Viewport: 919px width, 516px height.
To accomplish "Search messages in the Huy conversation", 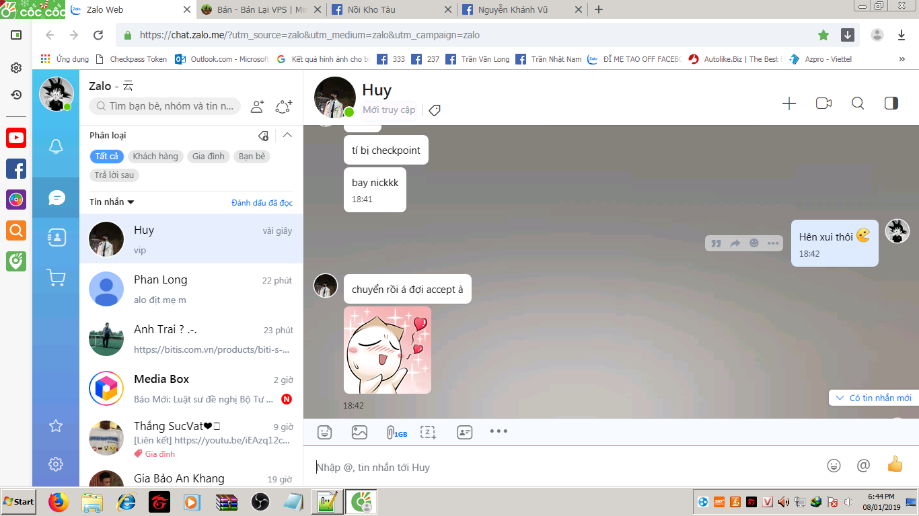I will (x=858, y=103).
